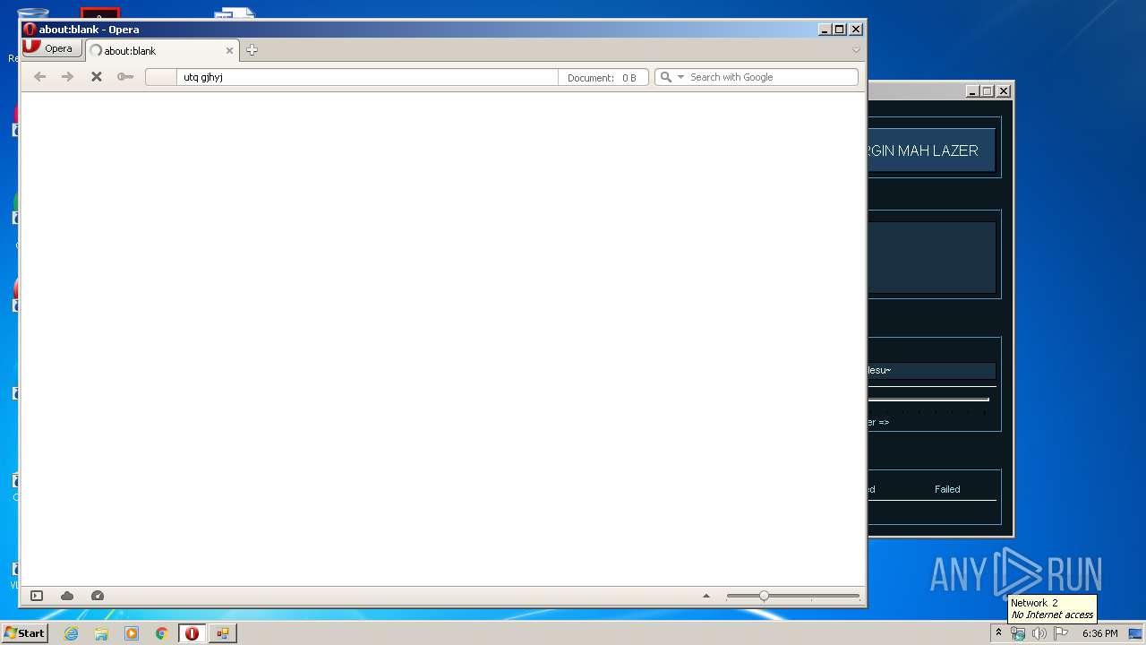Screen dimensions: 1146x645
Task: Launch Internet Explorer from taskbar
Action: [71, 633]
